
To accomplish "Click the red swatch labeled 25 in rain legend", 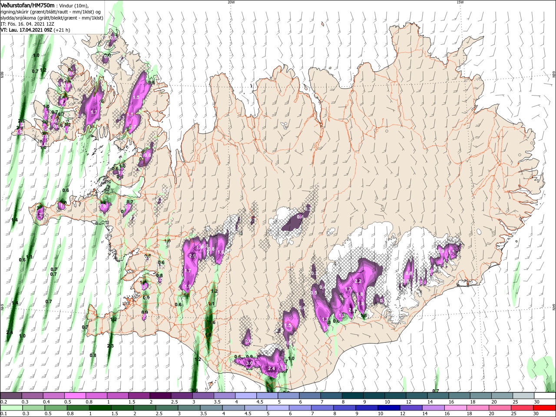I will 523,408.
